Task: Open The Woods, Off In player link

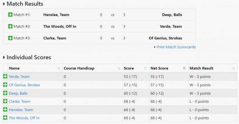Action: (24, 118)
